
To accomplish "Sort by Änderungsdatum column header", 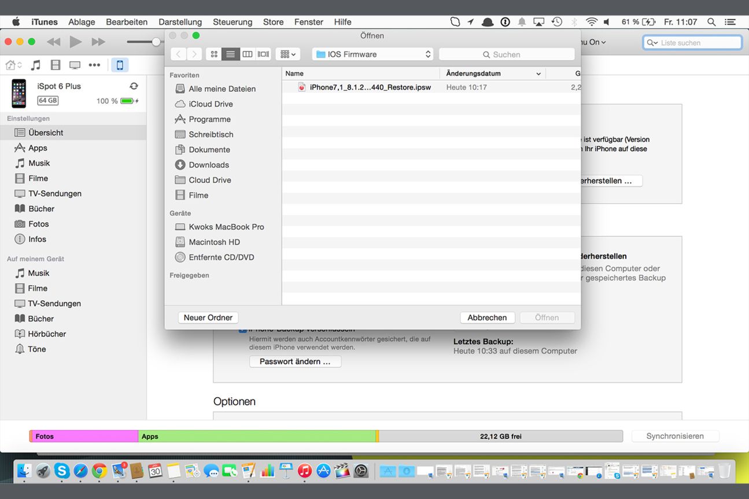I will (x=493, y=73).
